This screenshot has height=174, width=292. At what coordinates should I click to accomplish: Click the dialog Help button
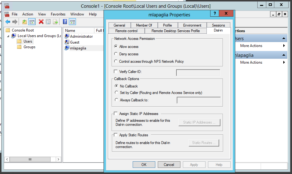(219, 164)
